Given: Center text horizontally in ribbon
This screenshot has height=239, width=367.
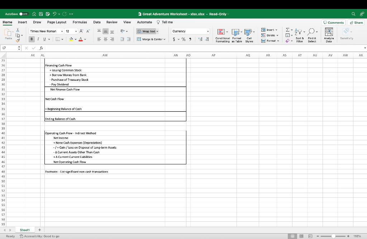Looking at the screenshot, I should (x=106, y=39).
